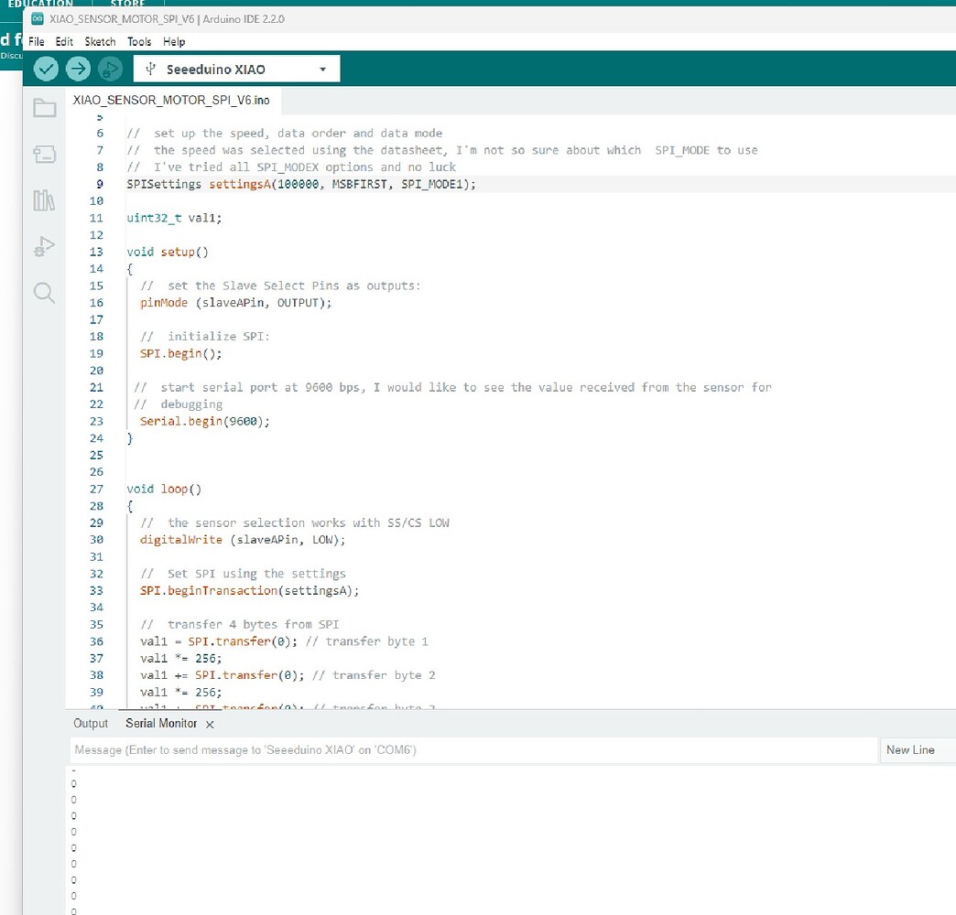Open the New Line line-ending dropdown
Image resolution: width=956 pixels, height=915 pixels.
(910, 749)
